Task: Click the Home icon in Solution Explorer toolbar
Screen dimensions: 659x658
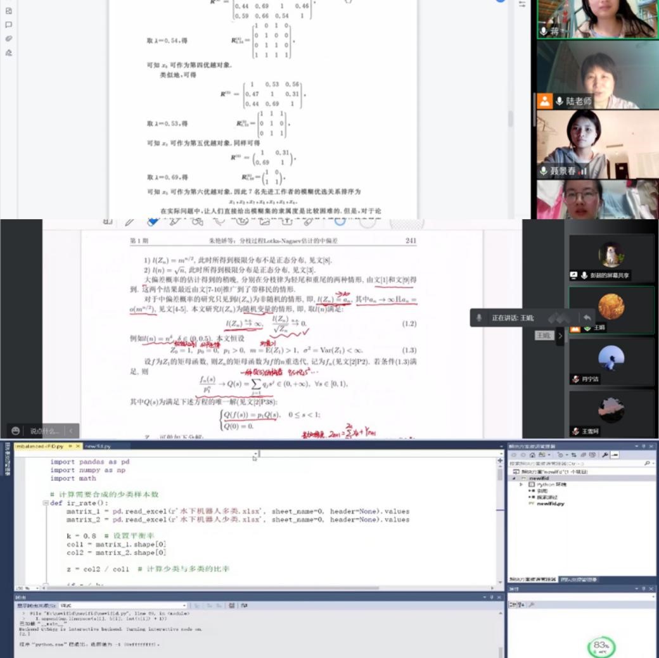Action: 532,455
